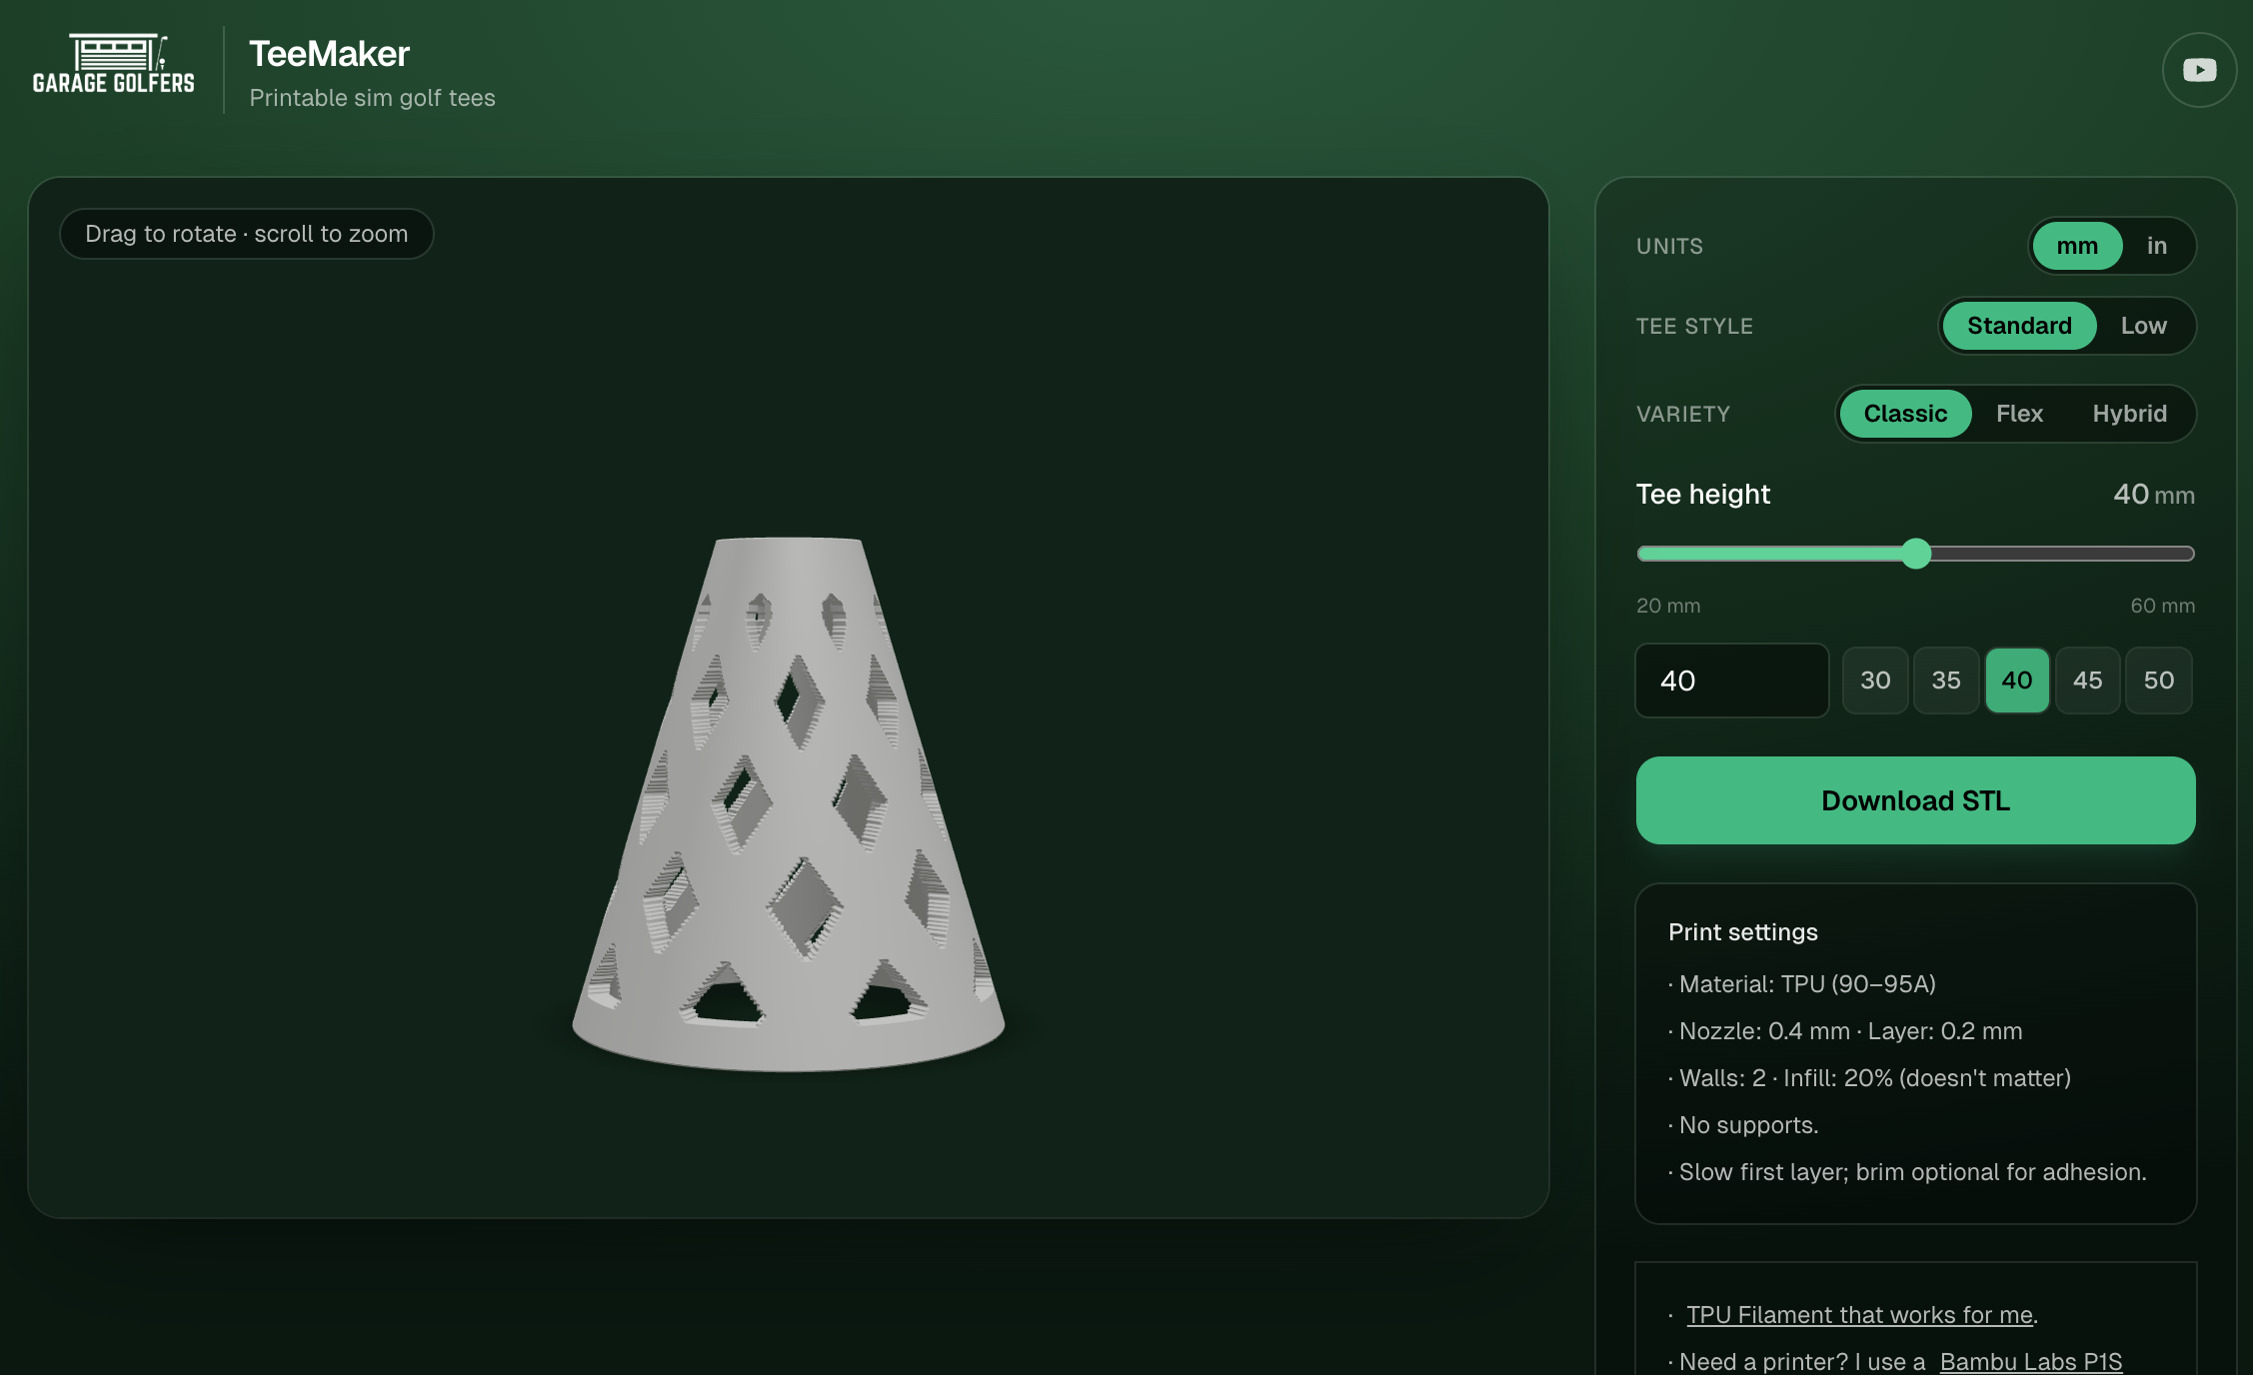Click Download STL button

coord(1915,800)
